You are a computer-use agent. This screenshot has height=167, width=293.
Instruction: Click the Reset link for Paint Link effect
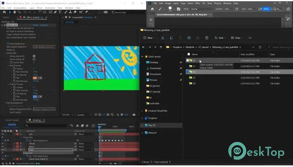point(36,25)
